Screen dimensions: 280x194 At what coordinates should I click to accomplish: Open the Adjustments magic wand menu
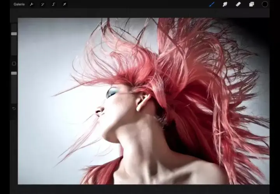pyautogui.click(x=43, y=4)
